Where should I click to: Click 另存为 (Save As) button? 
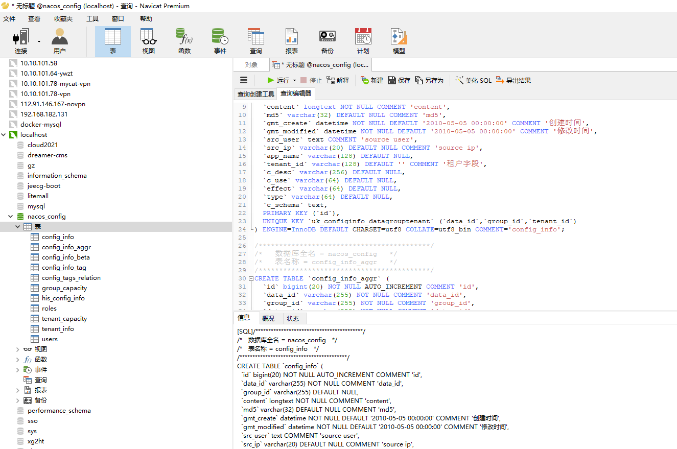click(429, 80)
